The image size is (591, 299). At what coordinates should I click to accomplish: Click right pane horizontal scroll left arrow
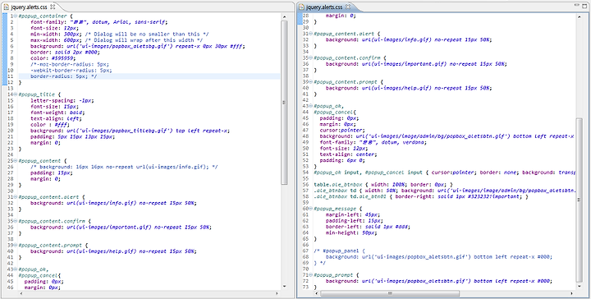(317, 293)
